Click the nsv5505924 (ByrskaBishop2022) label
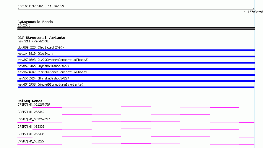The height and width of the screenshot is (148, 263). 43,78
